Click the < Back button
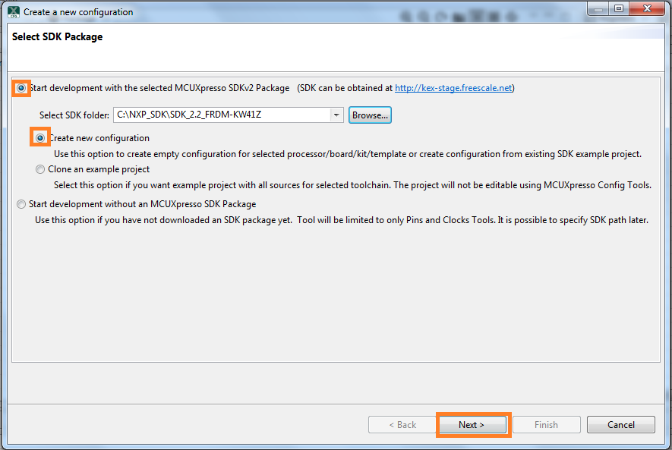 pos(402,425)
